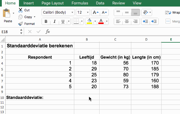Open the Paste options arrow

[14, 13]
